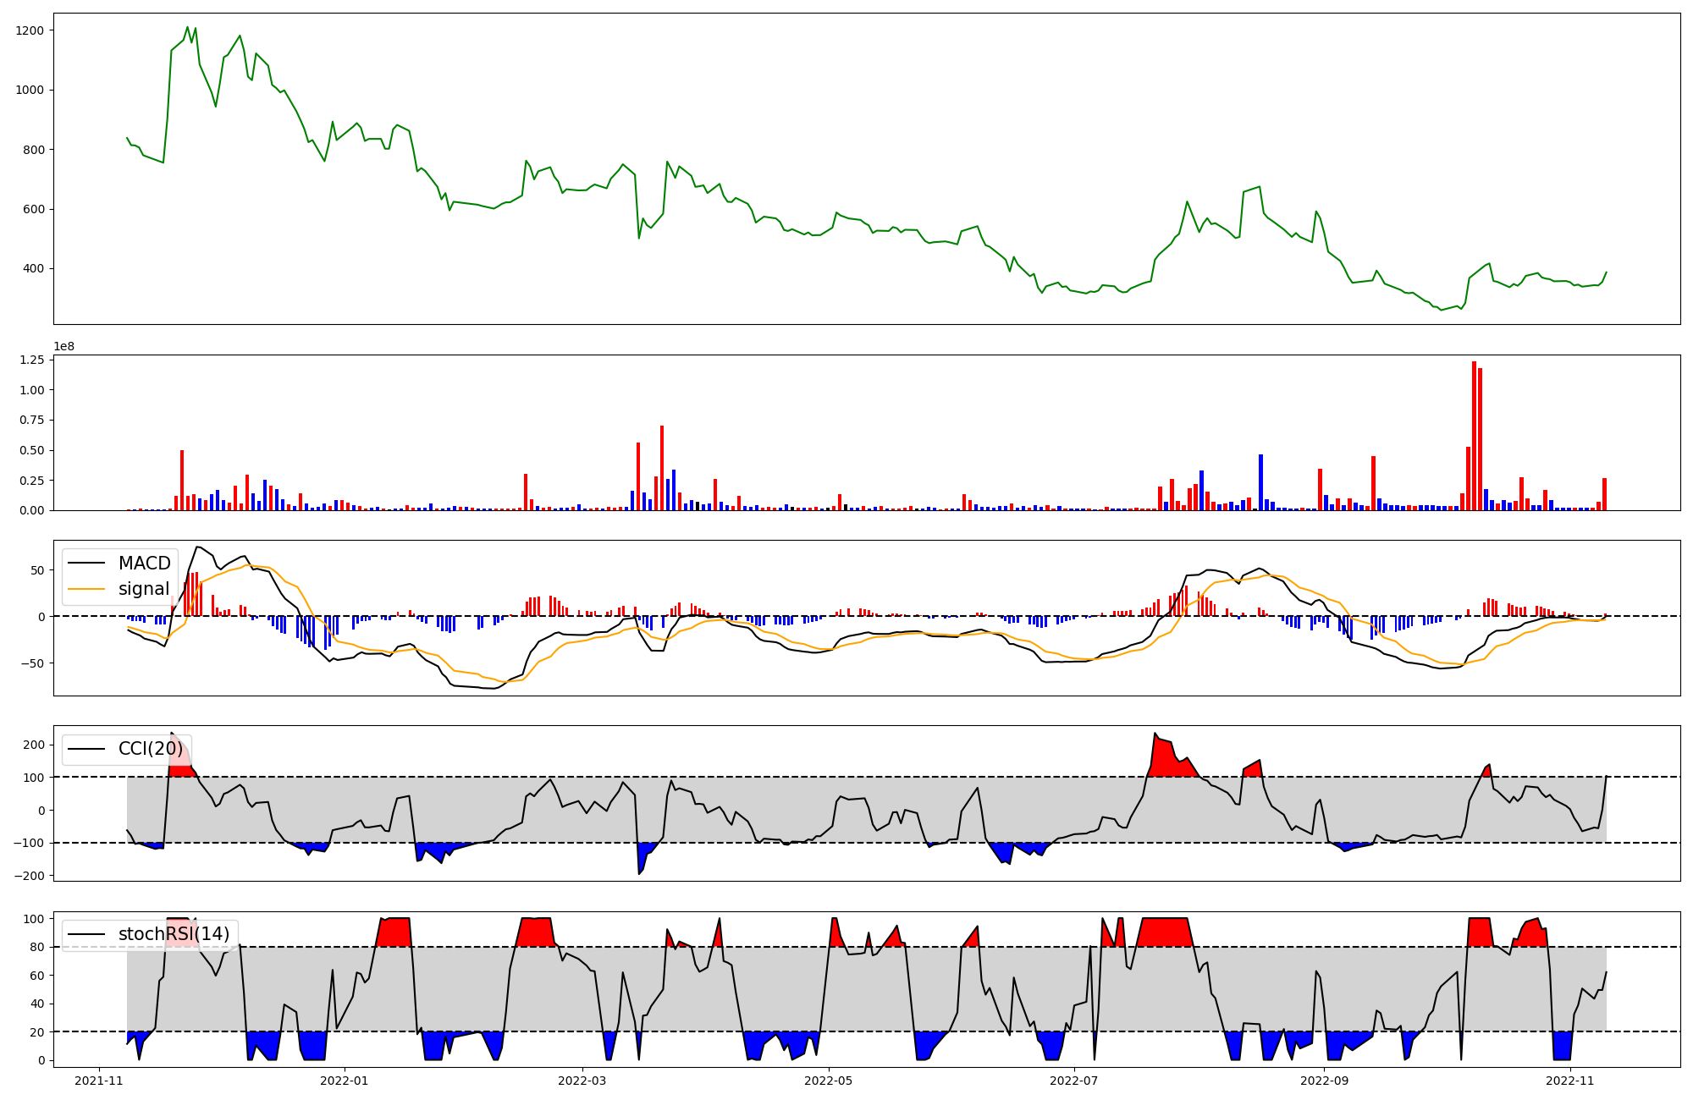The image size is (1693, 1100).
Task: Click the tallest red volume bar
Action: click(x=1474, y=436)
